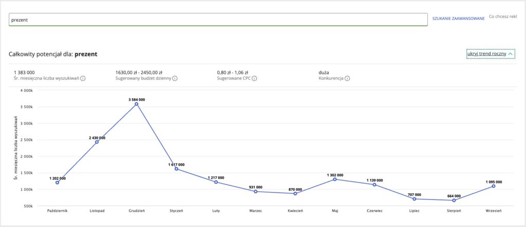Click info icon beside Konkurencja
526x227 pixels.
coord(347,78)
